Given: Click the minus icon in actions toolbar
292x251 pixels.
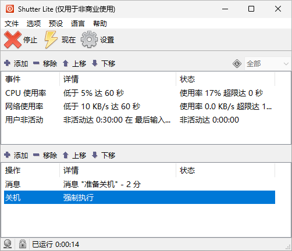Looking at the screenshot, I should tap(36, 155).
